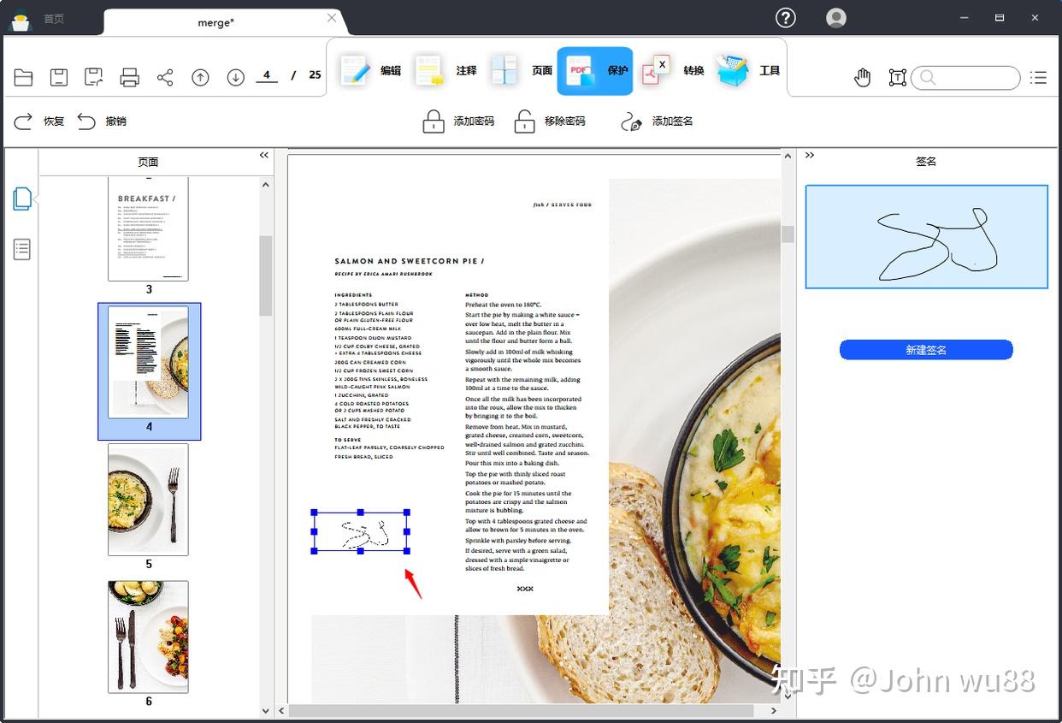Select page 6 thumbnail
The height and width of the screenshot is (723, 1062).
pyautogui.click(x=148, y=637)
